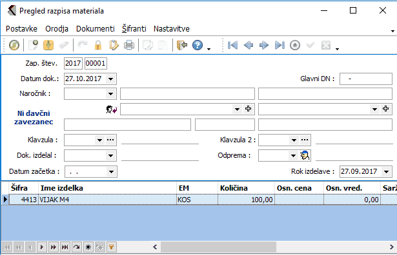Go to first record in top navigation

[x=232, y=46]
